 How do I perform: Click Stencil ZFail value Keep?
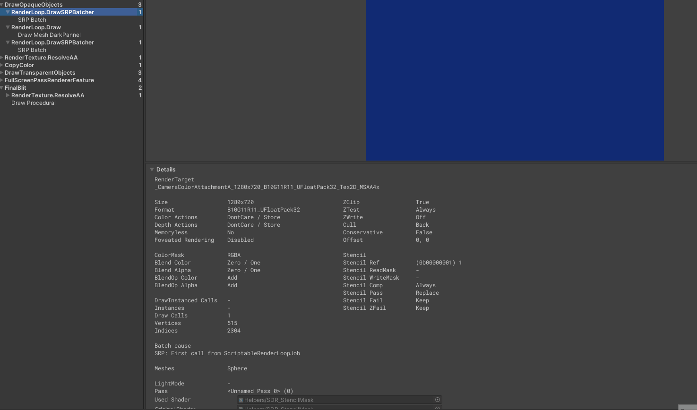422,308
